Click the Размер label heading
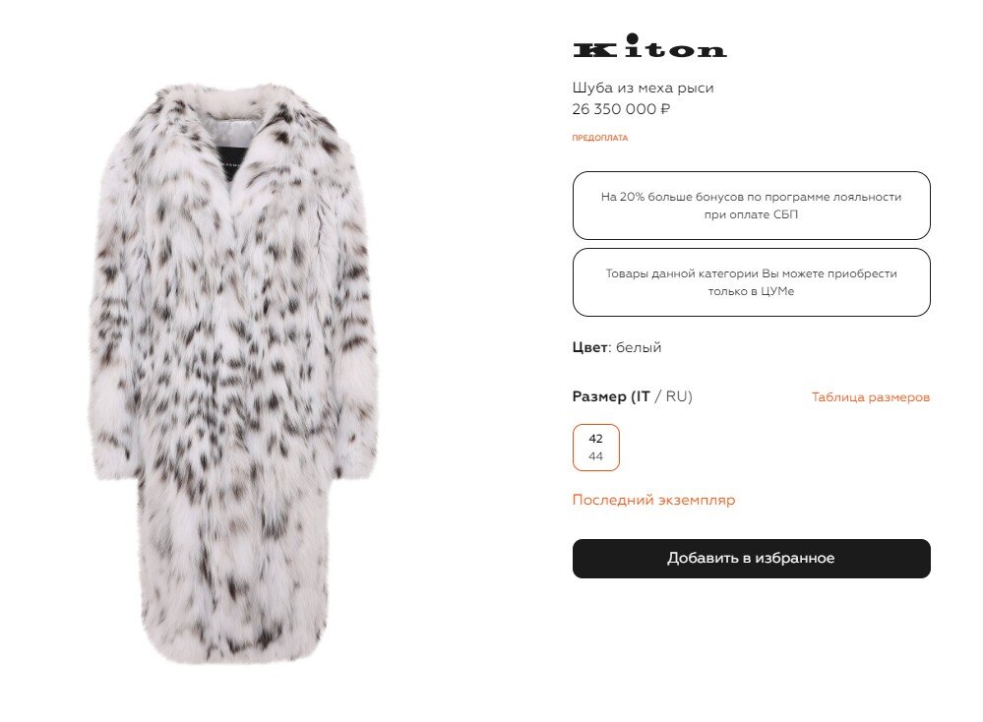This screenshot has width=983, height=722. coord(599,396)
